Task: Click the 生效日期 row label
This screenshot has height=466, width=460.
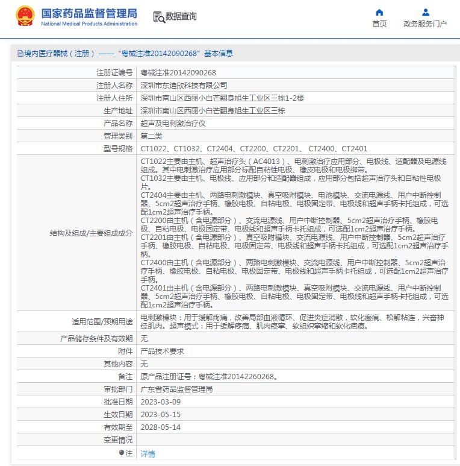Action: coord(118,415)
